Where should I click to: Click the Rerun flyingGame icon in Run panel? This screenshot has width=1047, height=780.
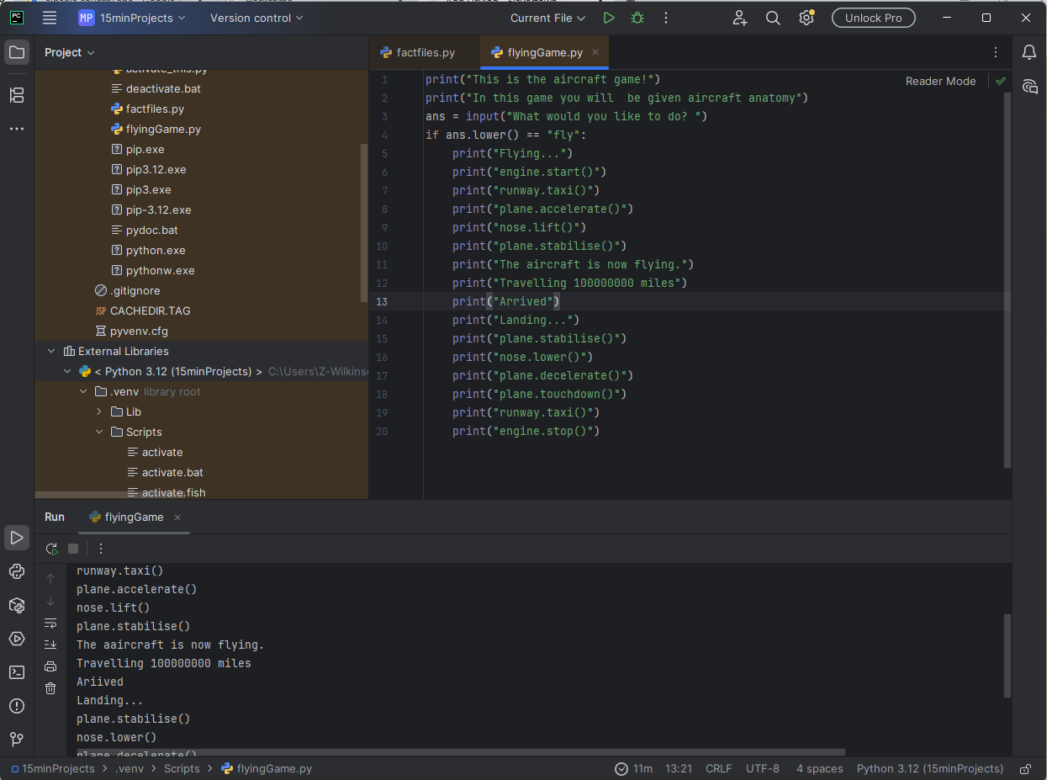pyautogui.click(x=51, y=549)
